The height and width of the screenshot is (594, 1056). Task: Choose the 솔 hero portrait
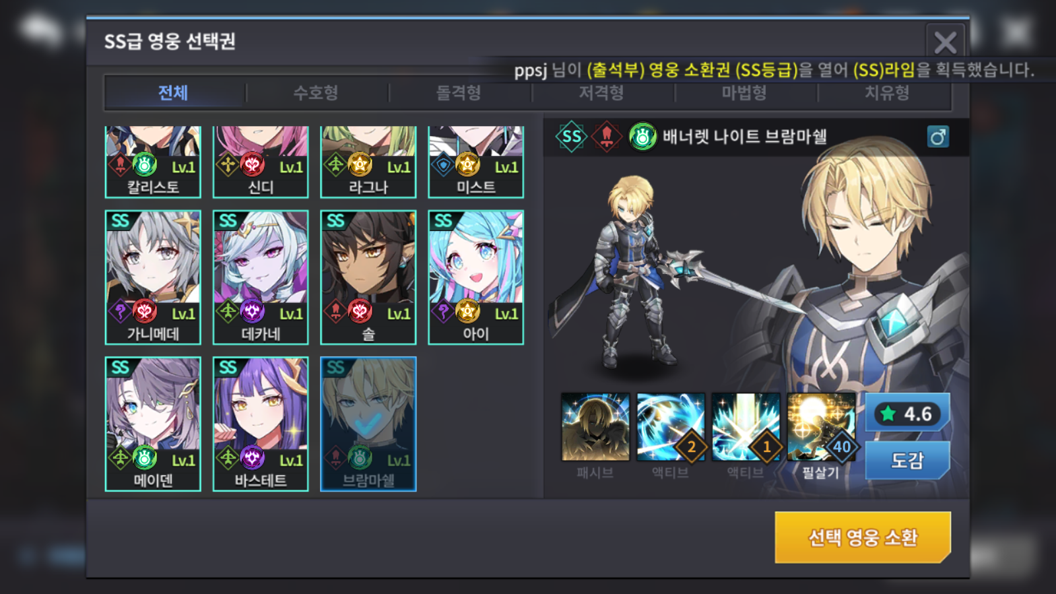[x=368, y=278]
